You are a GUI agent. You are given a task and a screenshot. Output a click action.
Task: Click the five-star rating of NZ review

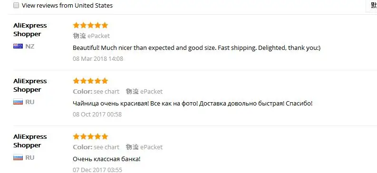coord(90,25)
